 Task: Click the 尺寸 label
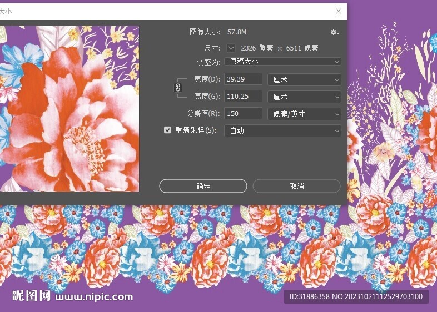point(212,48)
